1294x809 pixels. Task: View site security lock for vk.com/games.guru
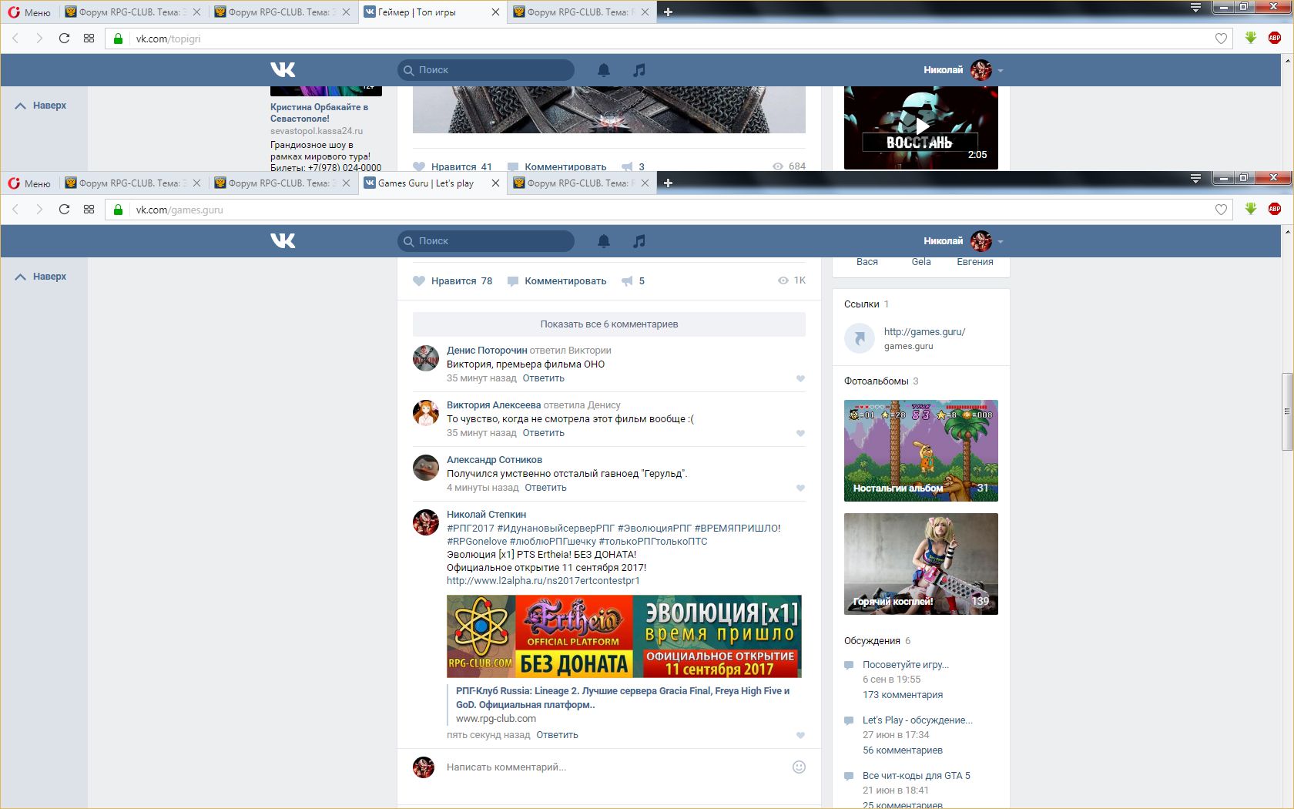click(118, 210)
